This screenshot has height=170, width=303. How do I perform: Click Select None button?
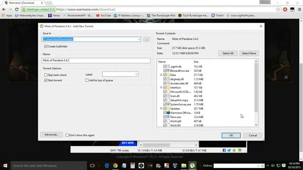coord(249,53)
